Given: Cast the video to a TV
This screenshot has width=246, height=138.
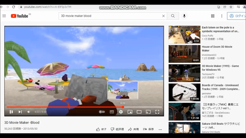Looking at the screenshot, I should click(148, 112).
